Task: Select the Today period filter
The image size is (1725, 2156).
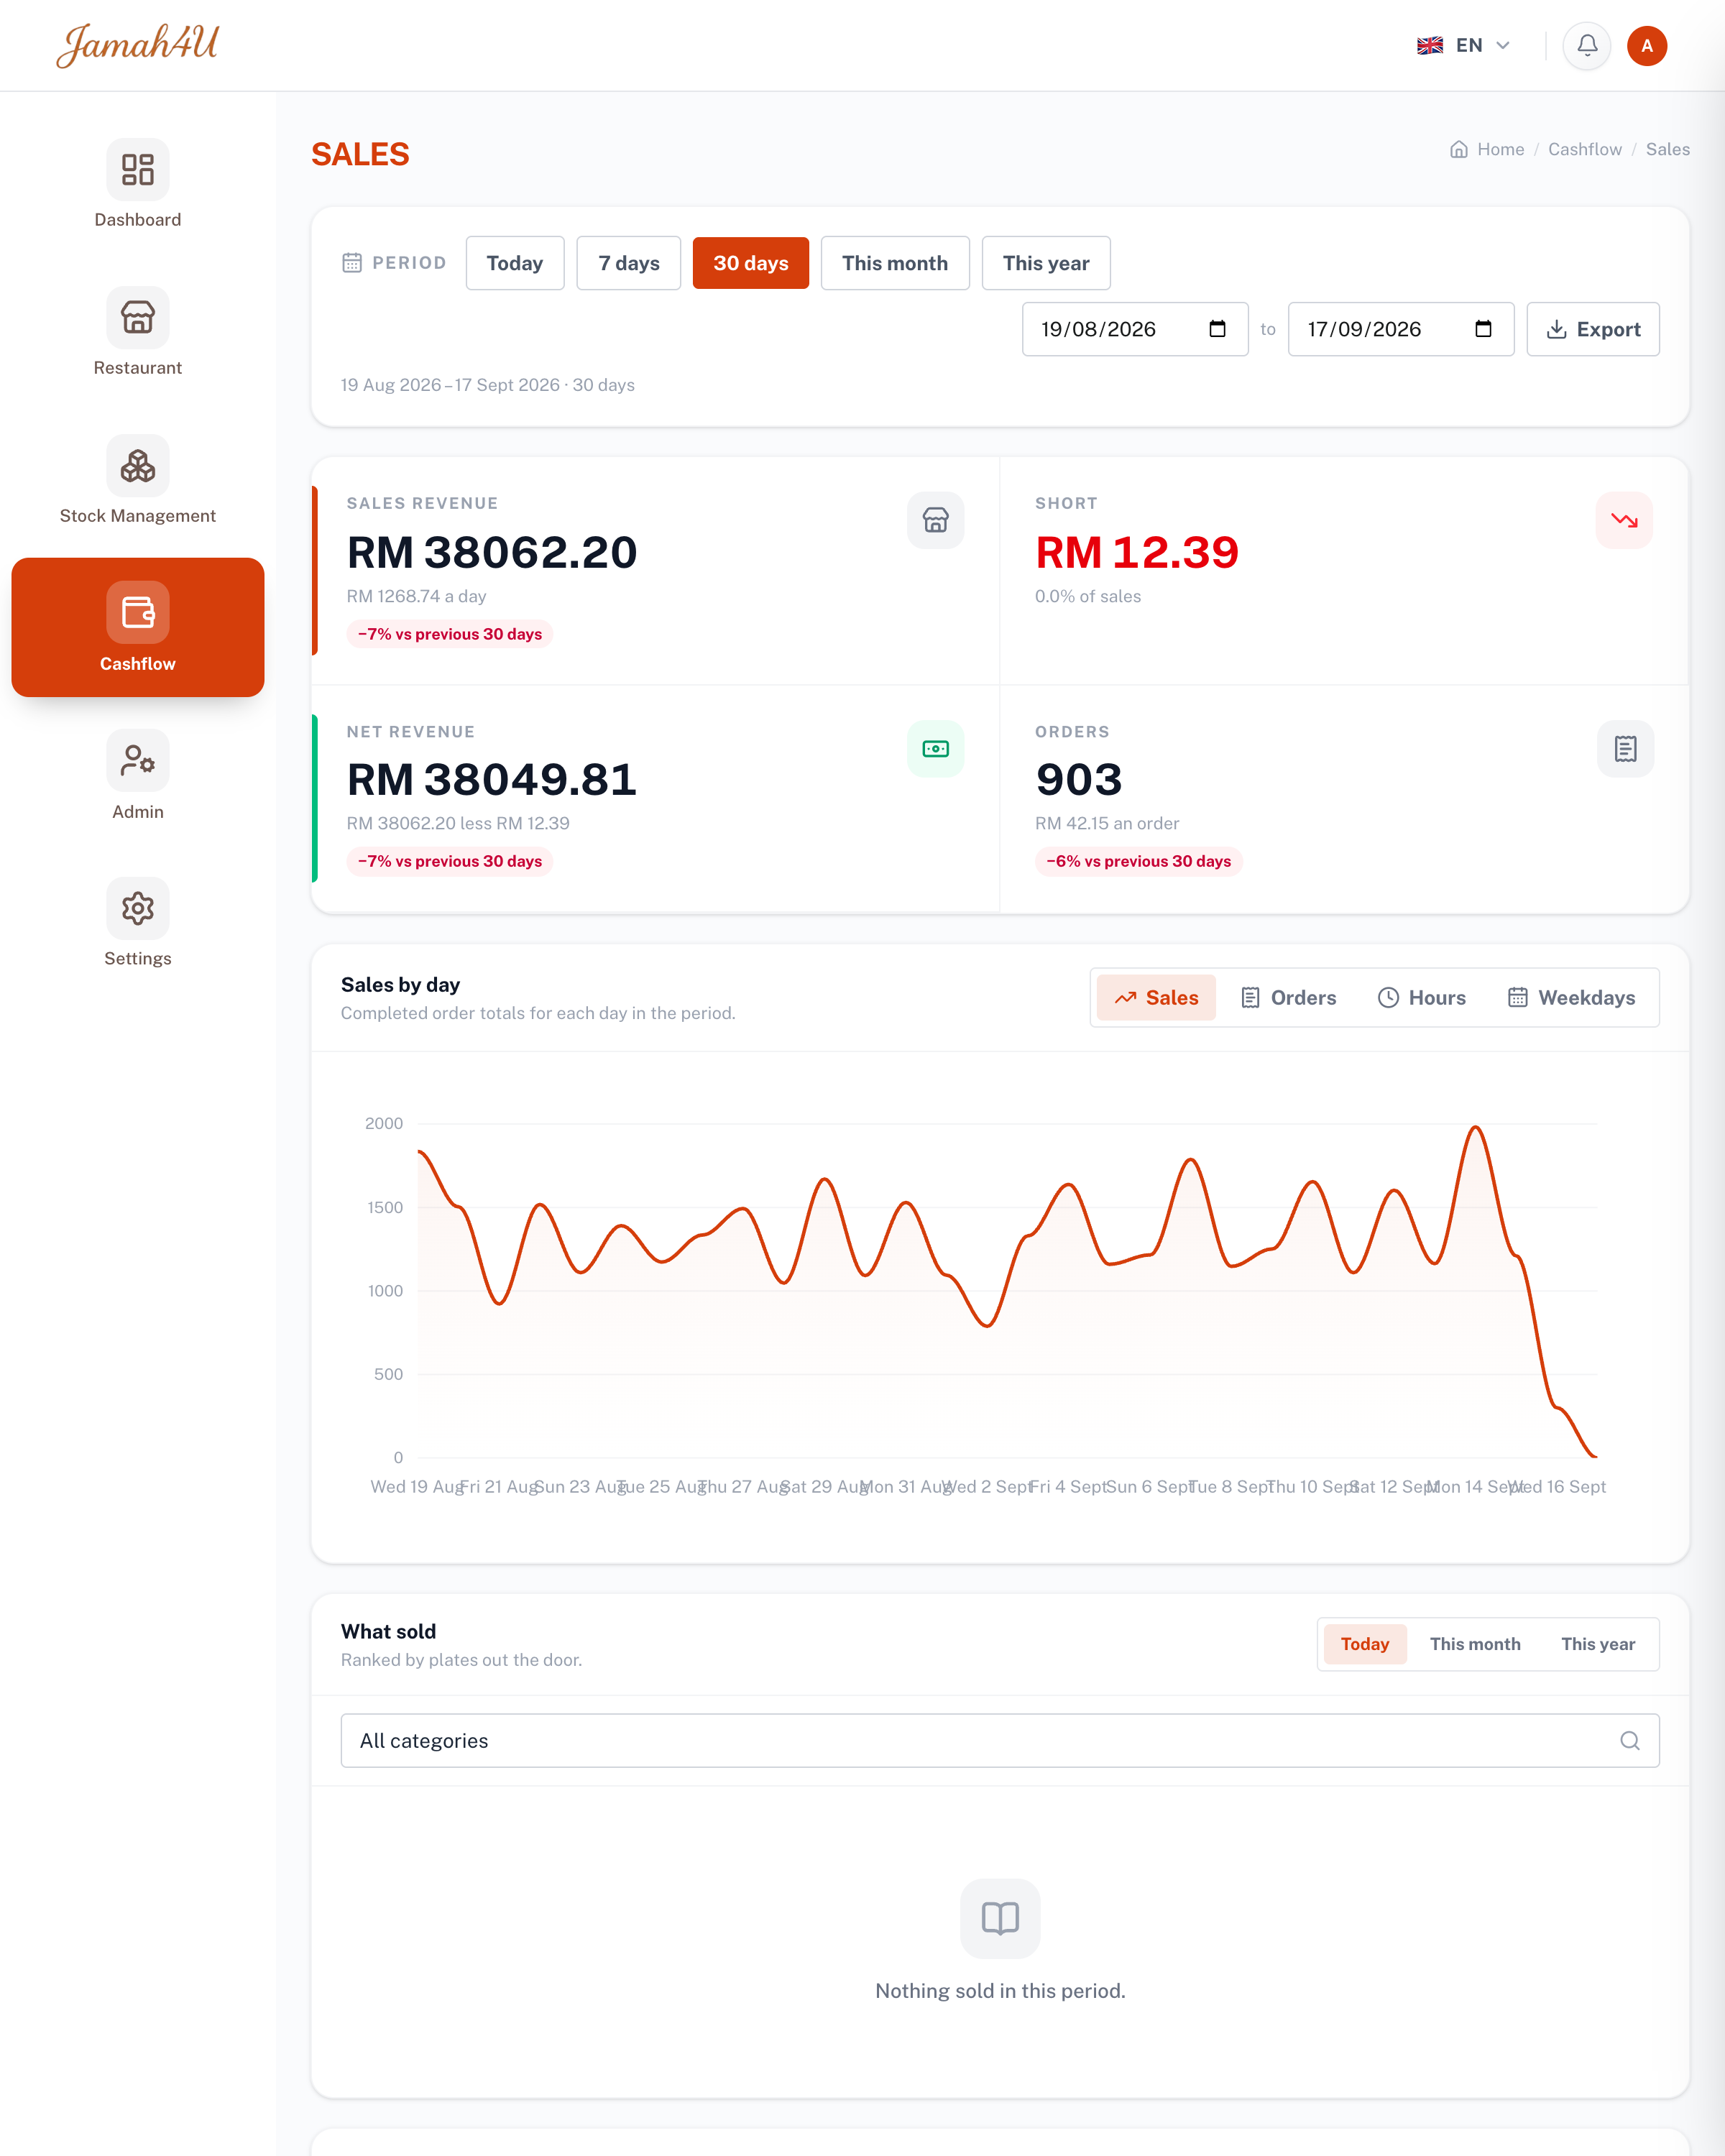Action: pos(515,263)
